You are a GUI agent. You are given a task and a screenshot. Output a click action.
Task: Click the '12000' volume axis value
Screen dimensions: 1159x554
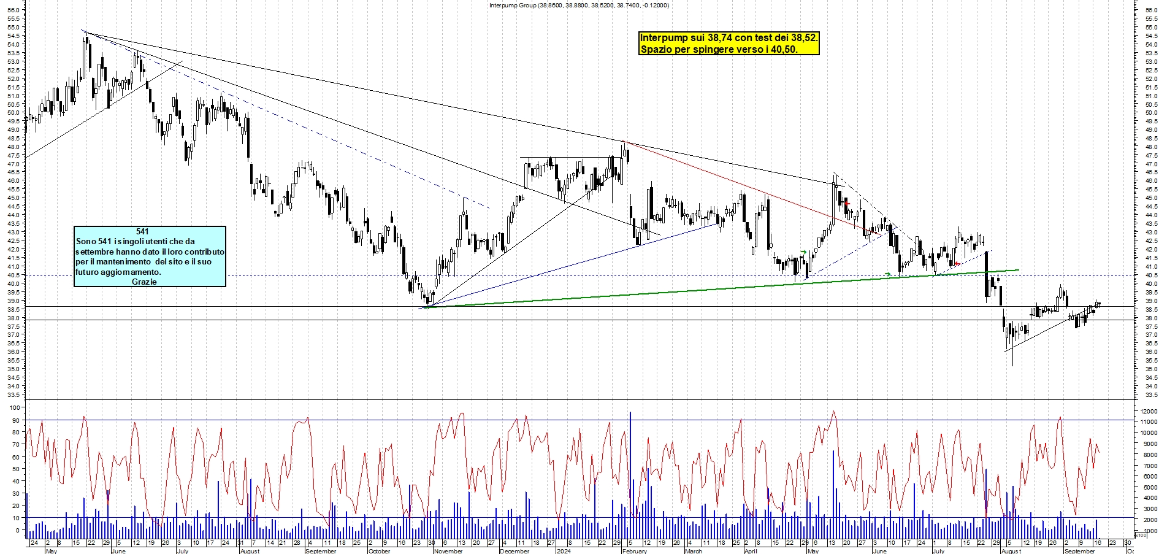click(1149, 411)
